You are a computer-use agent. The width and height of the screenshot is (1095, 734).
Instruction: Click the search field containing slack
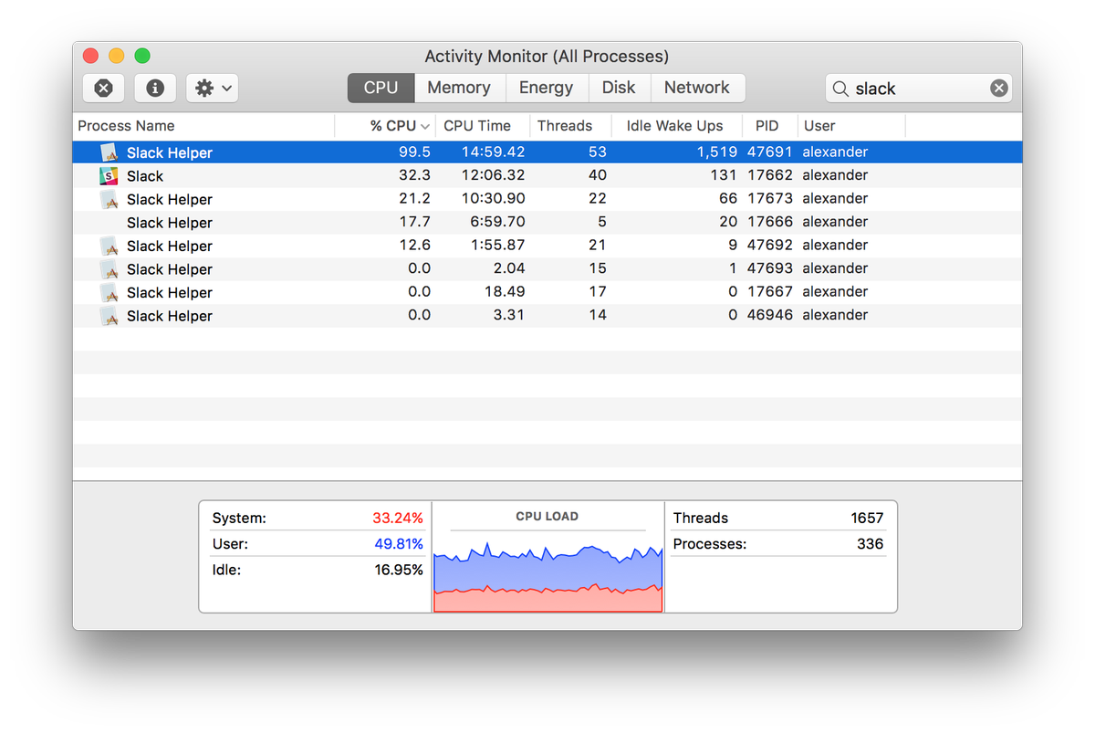(x=919, y=89)
